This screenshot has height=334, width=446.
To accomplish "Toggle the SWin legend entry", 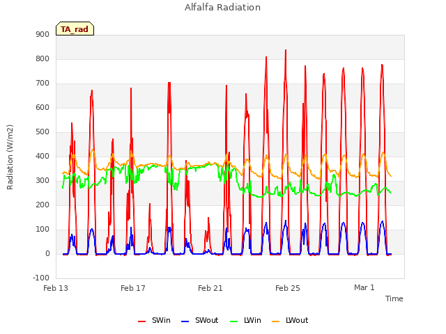I will (154, 320).
